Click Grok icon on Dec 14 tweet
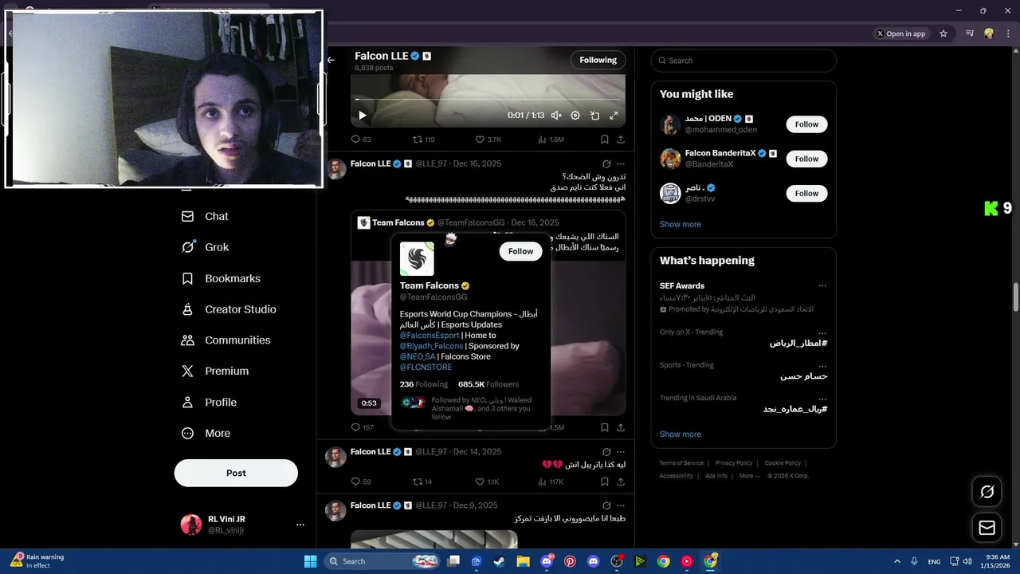 [x=606, y=451]
